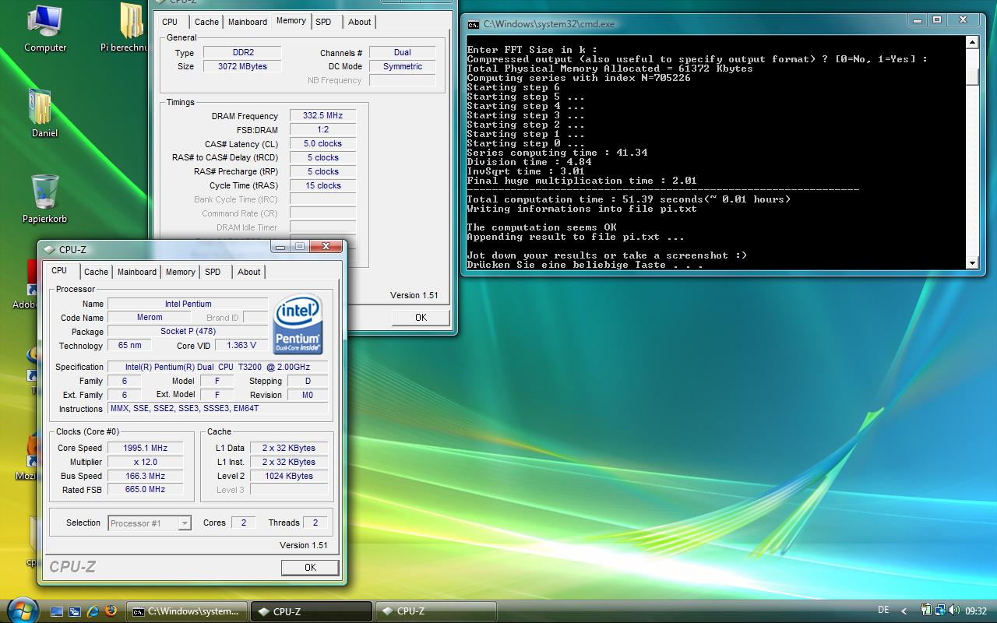997x623 pixels.
Task: Select Mainboard tab in back CPU-Z window
Action: [x=247, y=22]
